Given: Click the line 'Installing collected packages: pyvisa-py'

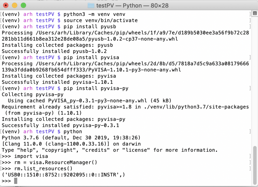Looking at the screenshot, I should coord(63,119).
